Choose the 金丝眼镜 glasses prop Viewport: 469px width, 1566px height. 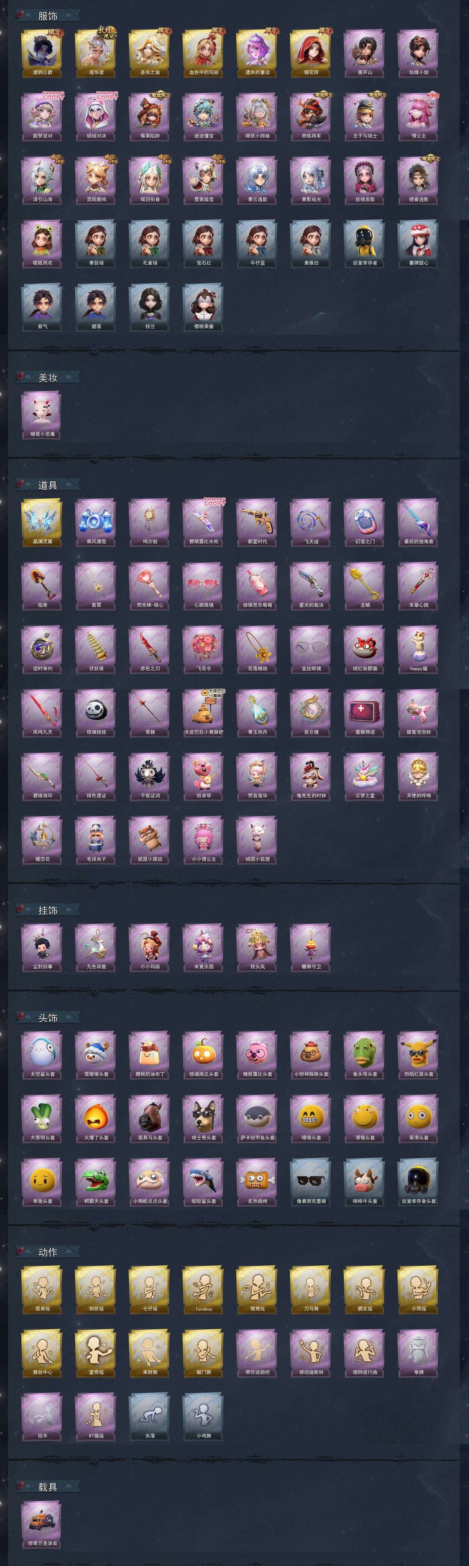click(x=311, y=649)
